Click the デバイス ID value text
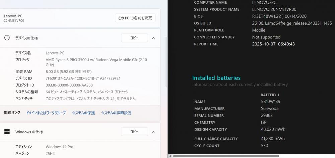The image size is (335, 158). click(83, 78)
